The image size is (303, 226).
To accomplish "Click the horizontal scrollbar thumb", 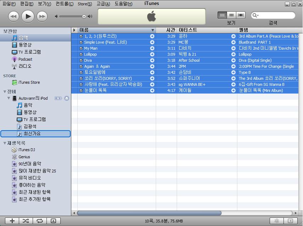I will 149,213.
